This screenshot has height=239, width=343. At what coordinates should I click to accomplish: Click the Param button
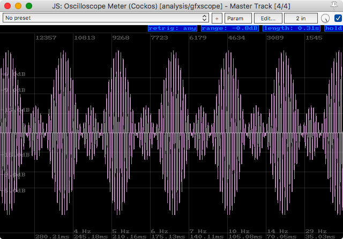[x=235, y=18]
